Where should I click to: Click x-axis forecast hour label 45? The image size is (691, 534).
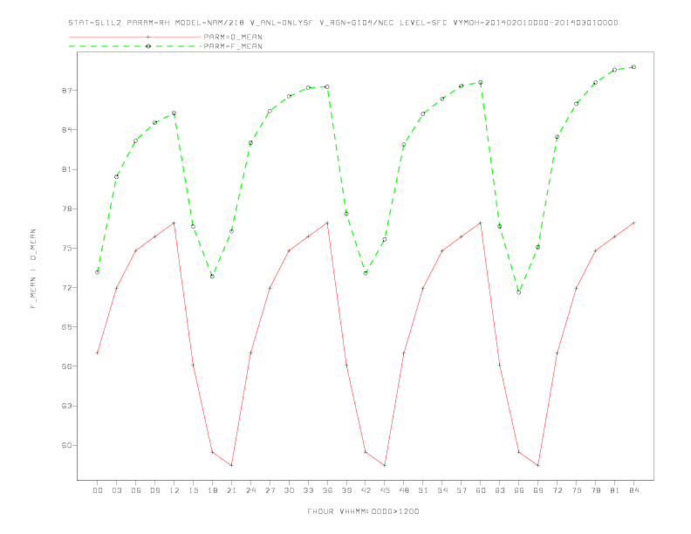tap(385, 490)
